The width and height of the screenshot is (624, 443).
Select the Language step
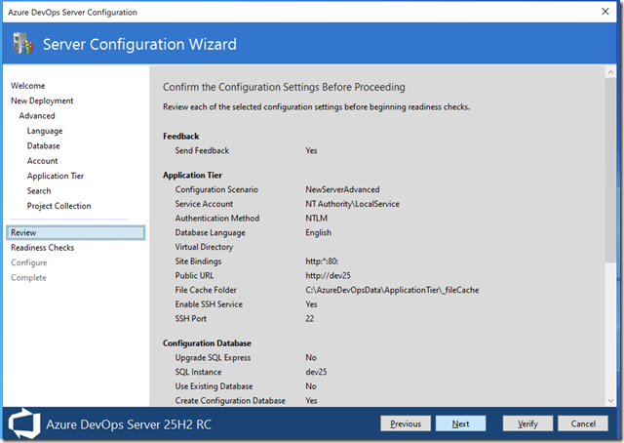(x=45, y=131)
